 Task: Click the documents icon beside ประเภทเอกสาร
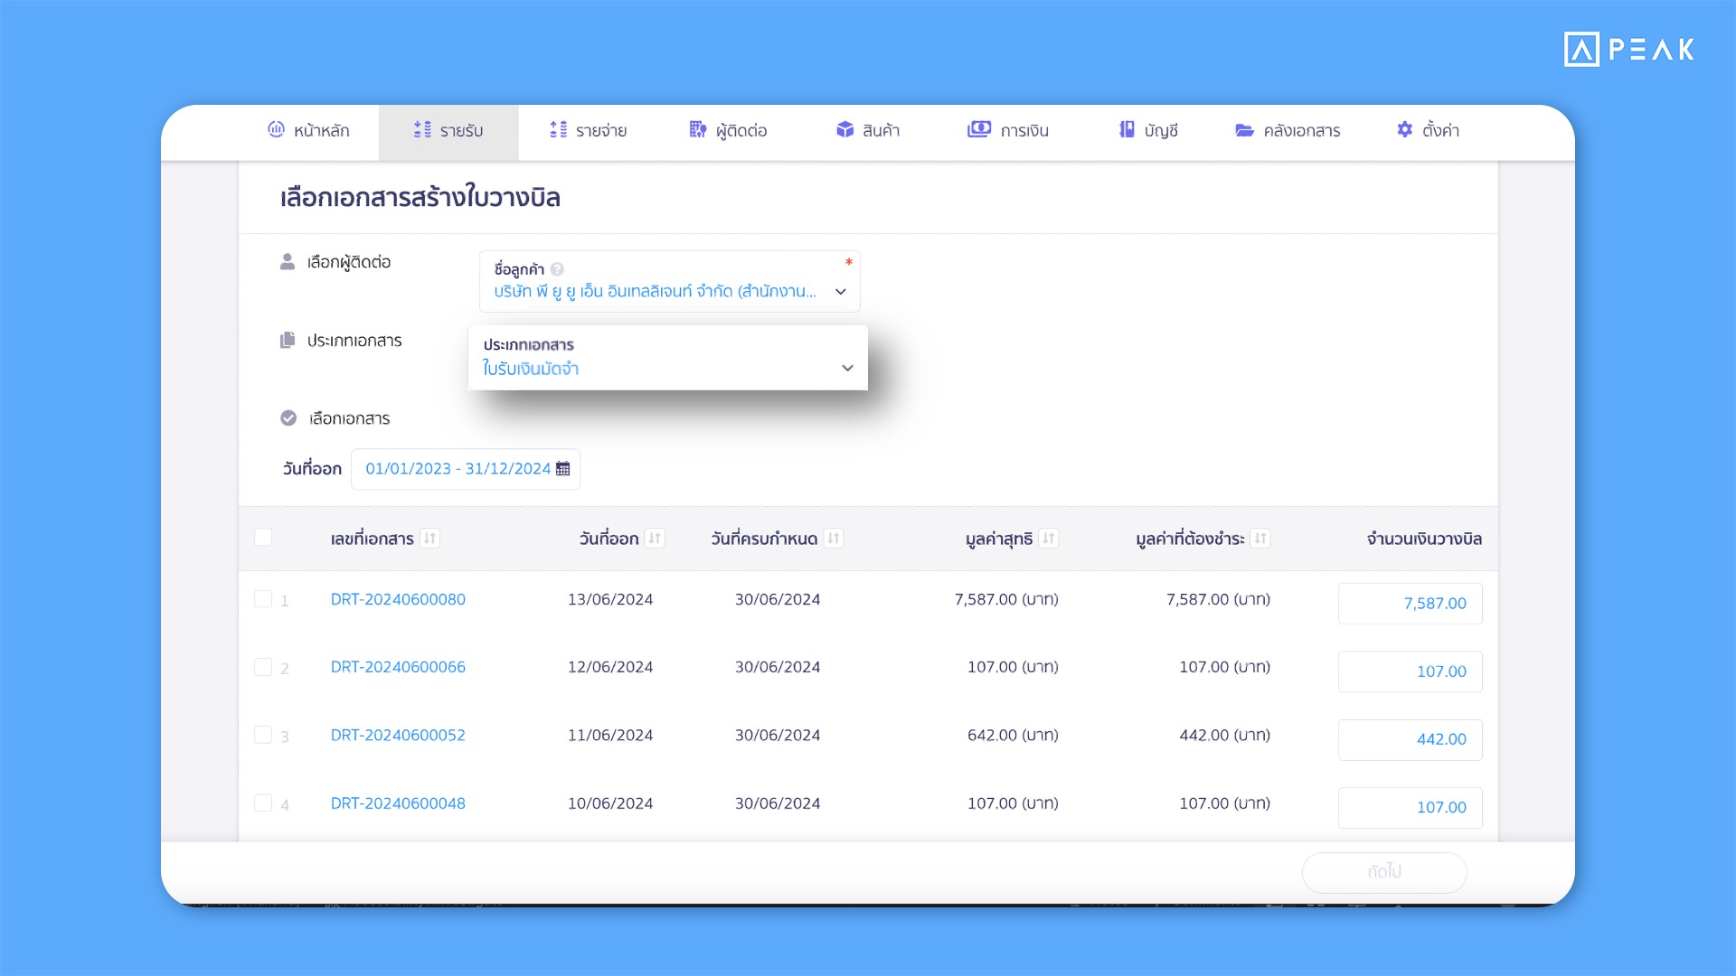pos(288,341)
